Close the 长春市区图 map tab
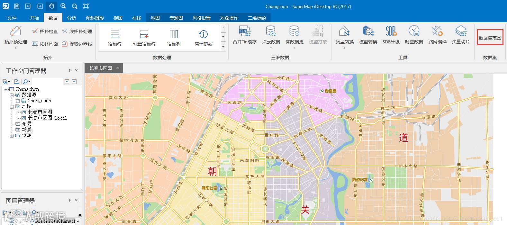Screen dimensions: 507x225 click(117, 68)
